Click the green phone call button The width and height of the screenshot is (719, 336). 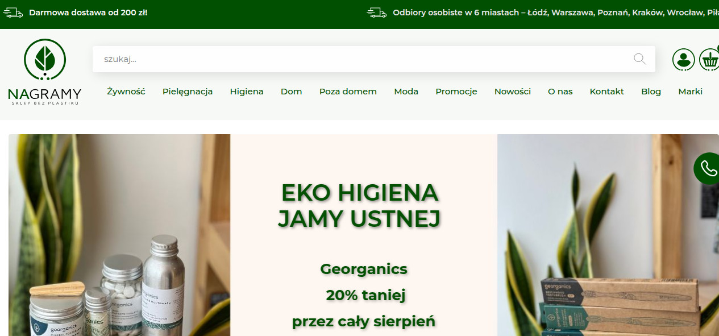pyautogui.click(x=708, y=168)
